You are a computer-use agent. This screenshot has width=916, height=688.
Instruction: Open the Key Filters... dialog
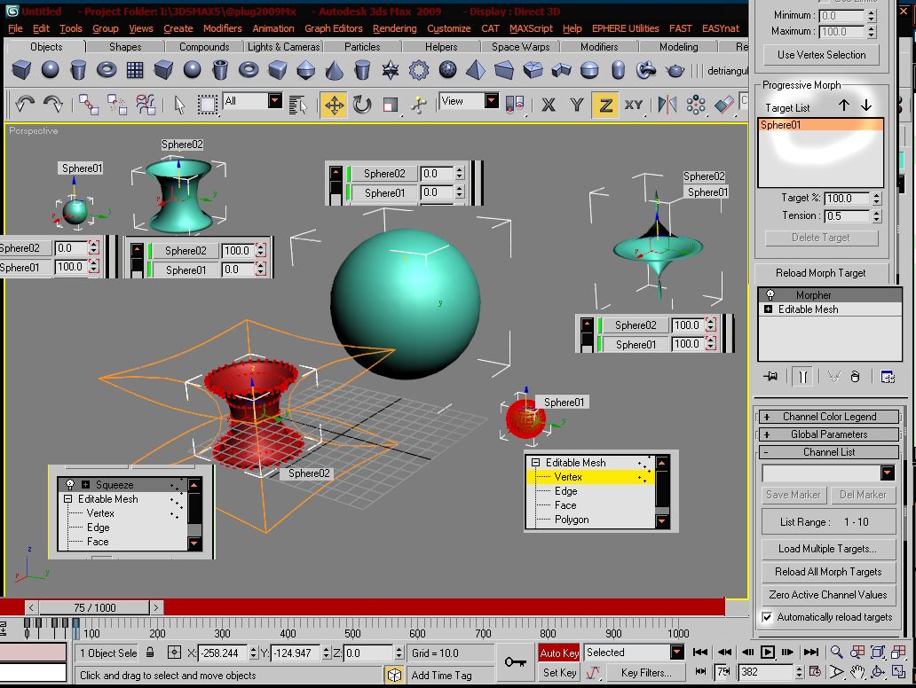[647, 673]
